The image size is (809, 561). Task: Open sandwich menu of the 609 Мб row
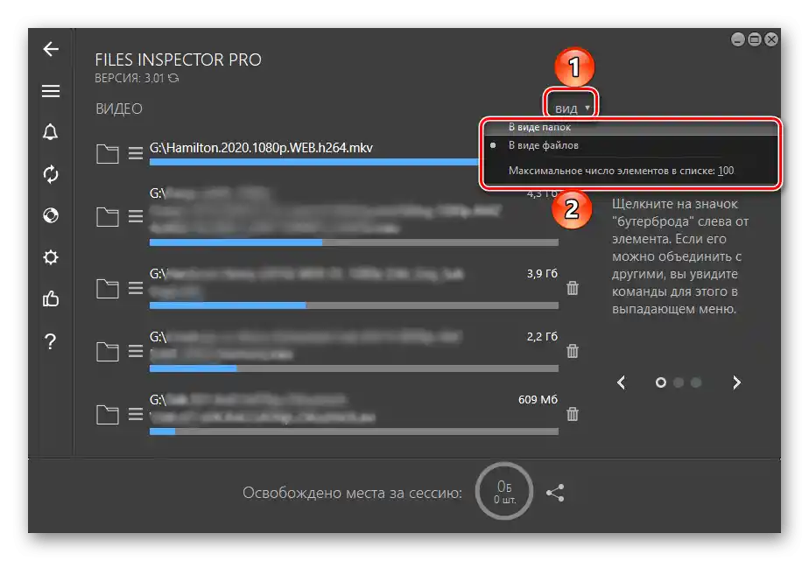[x=136, y=414]
